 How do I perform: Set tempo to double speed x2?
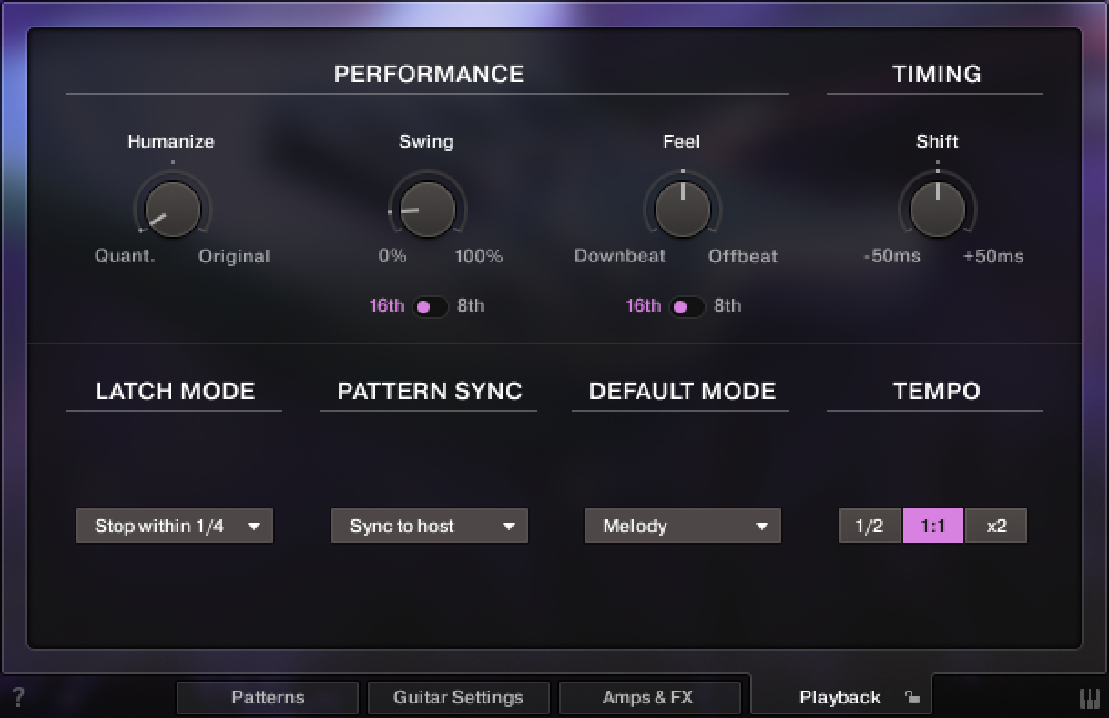(x=996, y=526)
